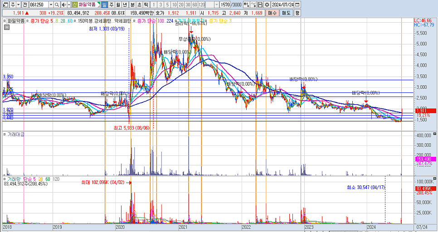Select the 일 (daily) period toggle
This screenshot has height=232, width=438.
(x=105, y=5)
